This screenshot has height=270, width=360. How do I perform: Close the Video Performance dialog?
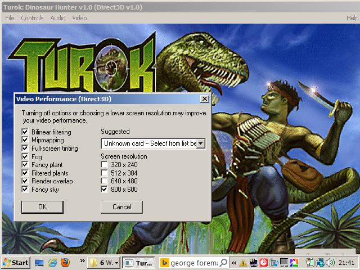[205, 99]
